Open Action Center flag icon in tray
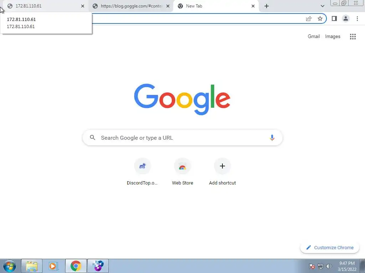This screenshot has height=273, width=365. tap(312, 266)
